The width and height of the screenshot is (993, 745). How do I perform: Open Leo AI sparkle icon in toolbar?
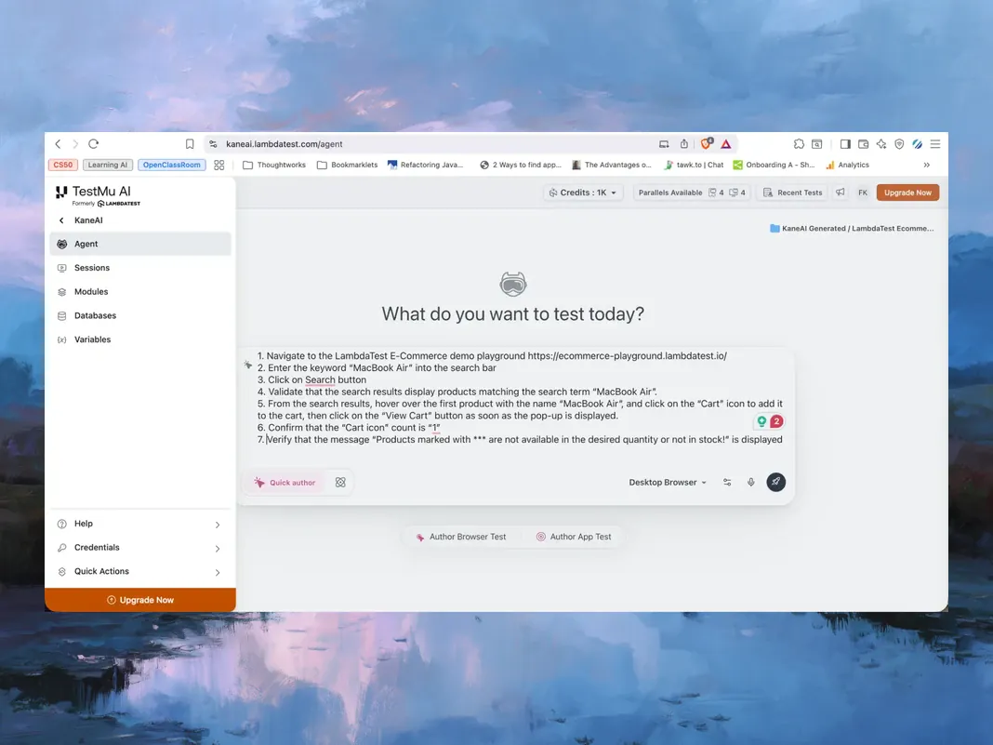pos(880,144)
